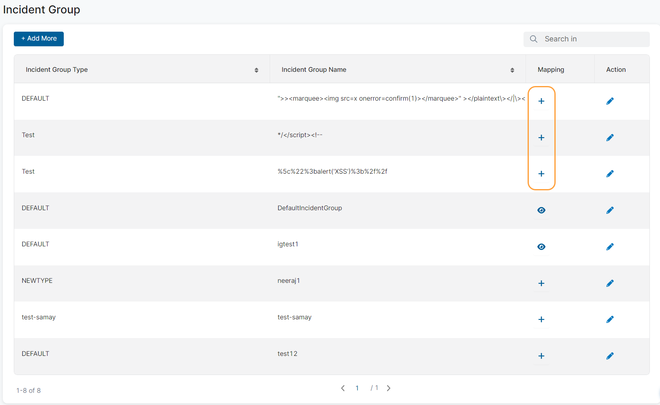Edit the neeraj1 incident group
This screenshot has height=405, width=660.
(x=610, y=283)
